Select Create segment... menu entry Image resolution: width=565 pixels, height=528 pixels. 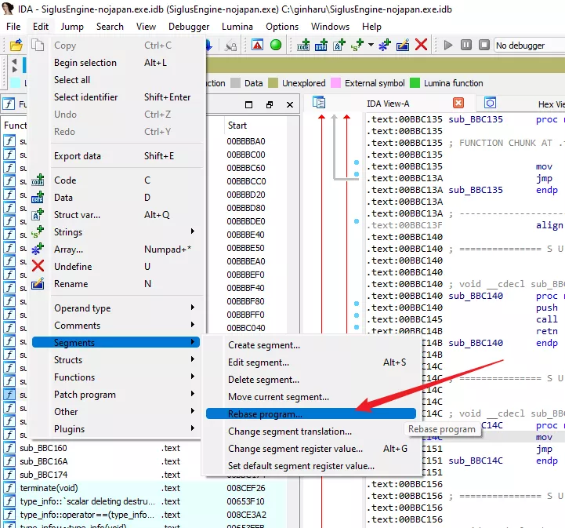coord(264,345)
